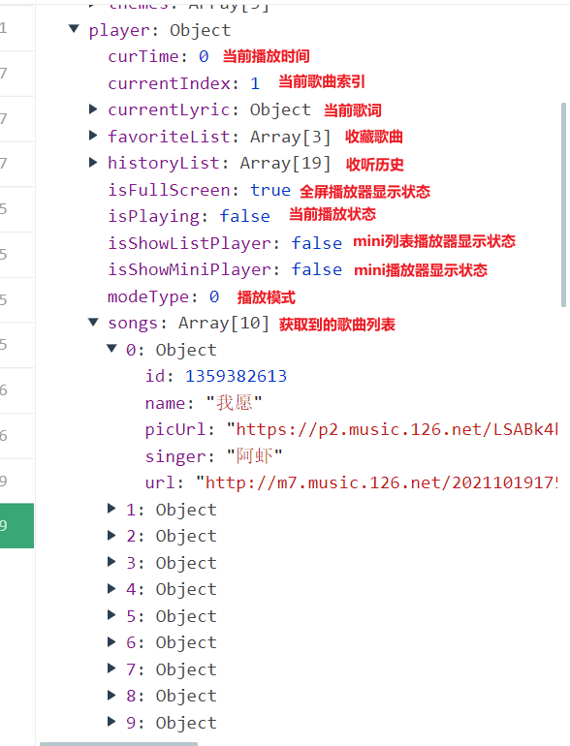570x746 pixels.
Task: Click the url m7.music.126.net string
Action: tap(376, 482)
